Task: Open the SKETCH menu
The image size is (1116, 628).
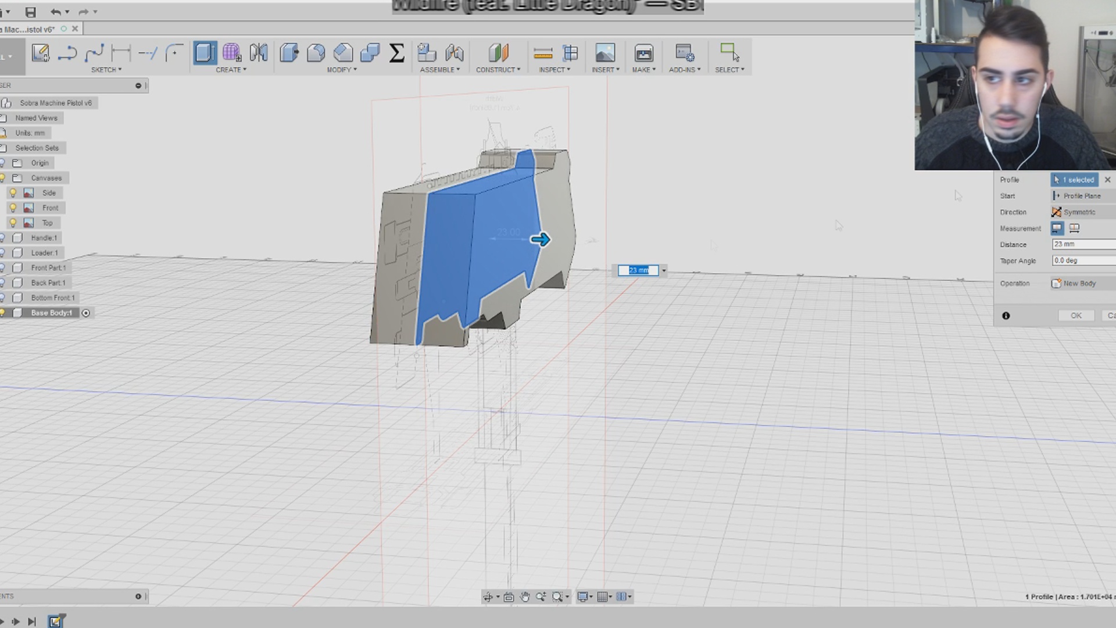Action: click(106, 70)
